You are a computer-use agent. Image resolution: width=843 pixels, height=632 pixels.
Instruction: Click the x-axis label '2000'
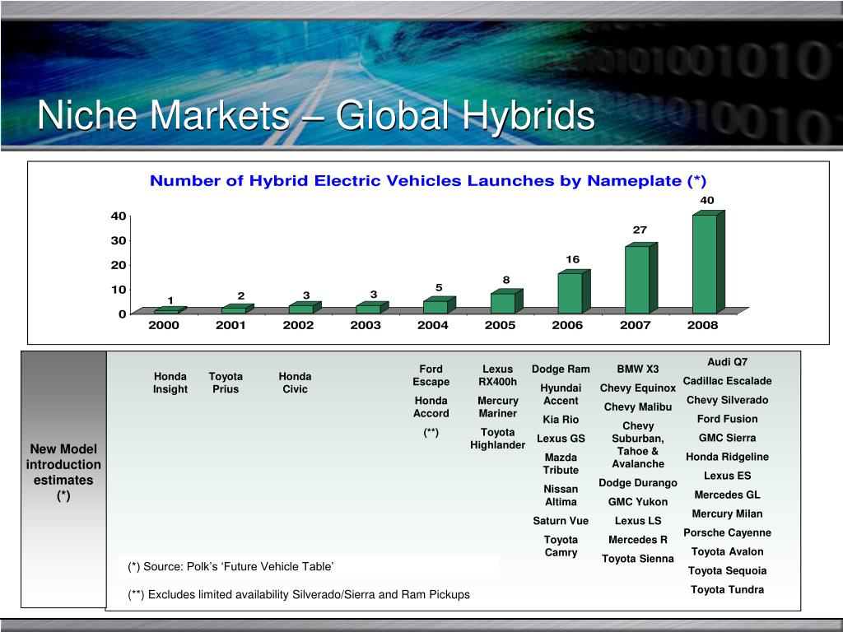pyautogui.click(x=164, y=325)
